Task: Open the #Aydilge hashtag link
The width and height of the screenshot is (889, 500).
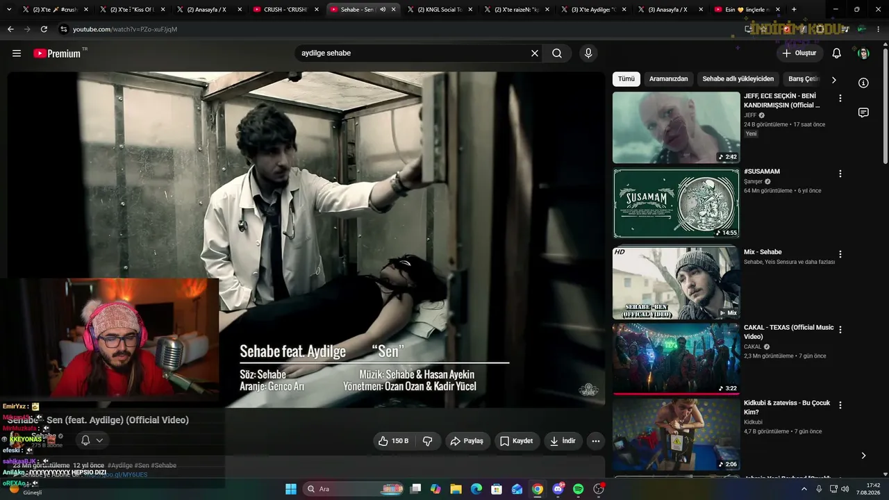Action: click(119, 465)
